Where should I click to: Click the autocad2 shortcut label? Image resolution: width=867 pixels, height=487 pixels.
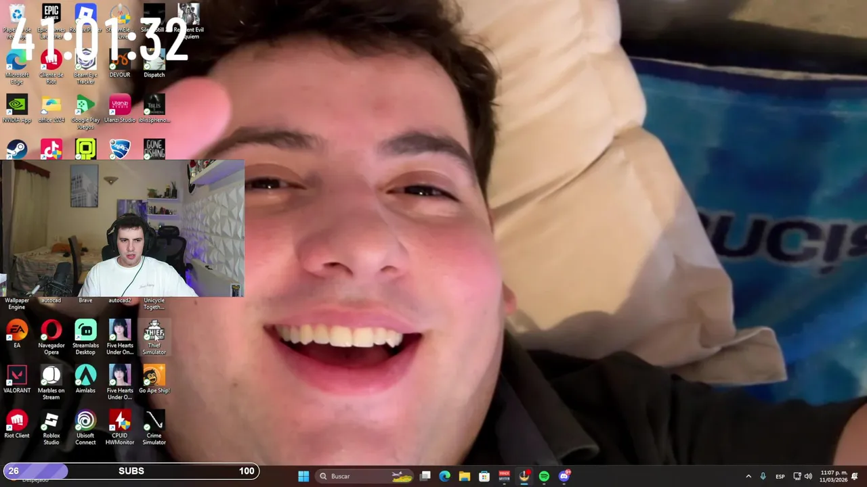coord(119,300)
